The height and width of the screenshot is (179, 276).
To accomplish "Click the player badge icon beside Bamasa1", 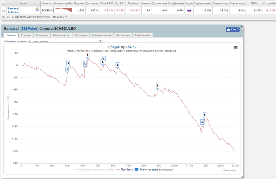I will click(x=37, y=9).
